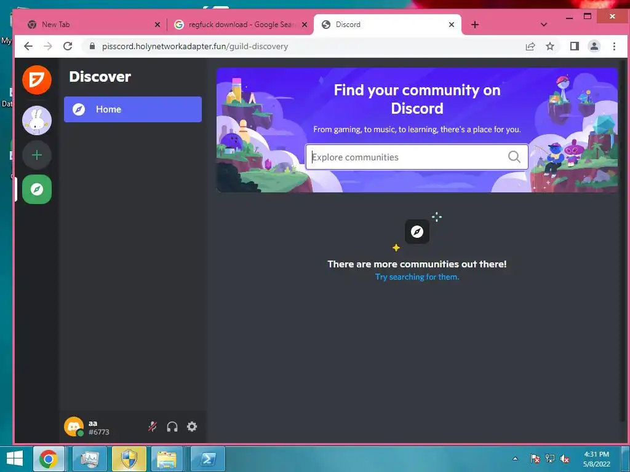Toggle the muted microphone icon
The height and width of the screenshot is (472, 630).
tap(153, 427)
